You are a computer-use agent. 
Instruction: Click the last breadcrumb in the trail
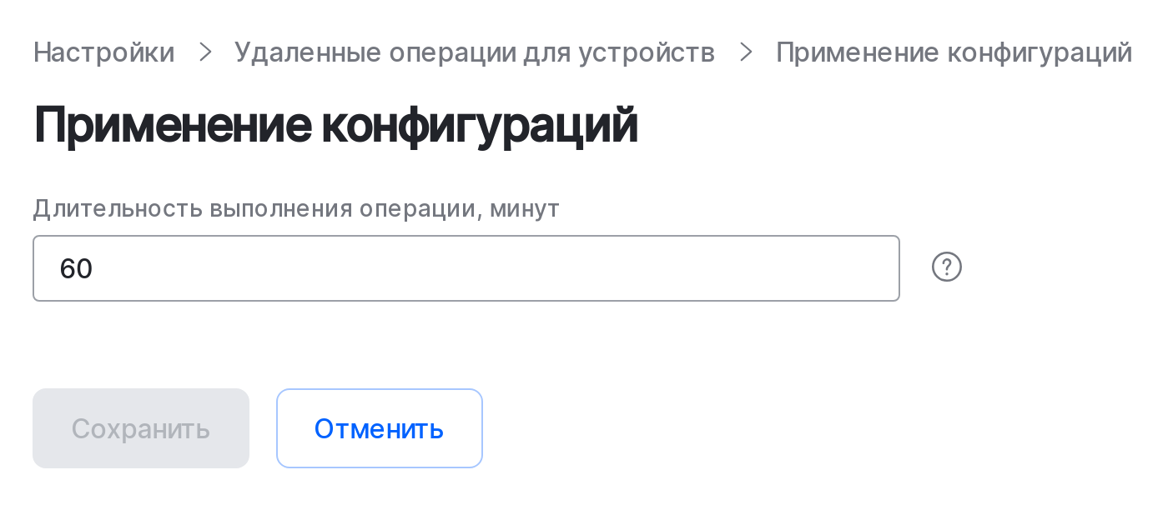coord(954,52)
